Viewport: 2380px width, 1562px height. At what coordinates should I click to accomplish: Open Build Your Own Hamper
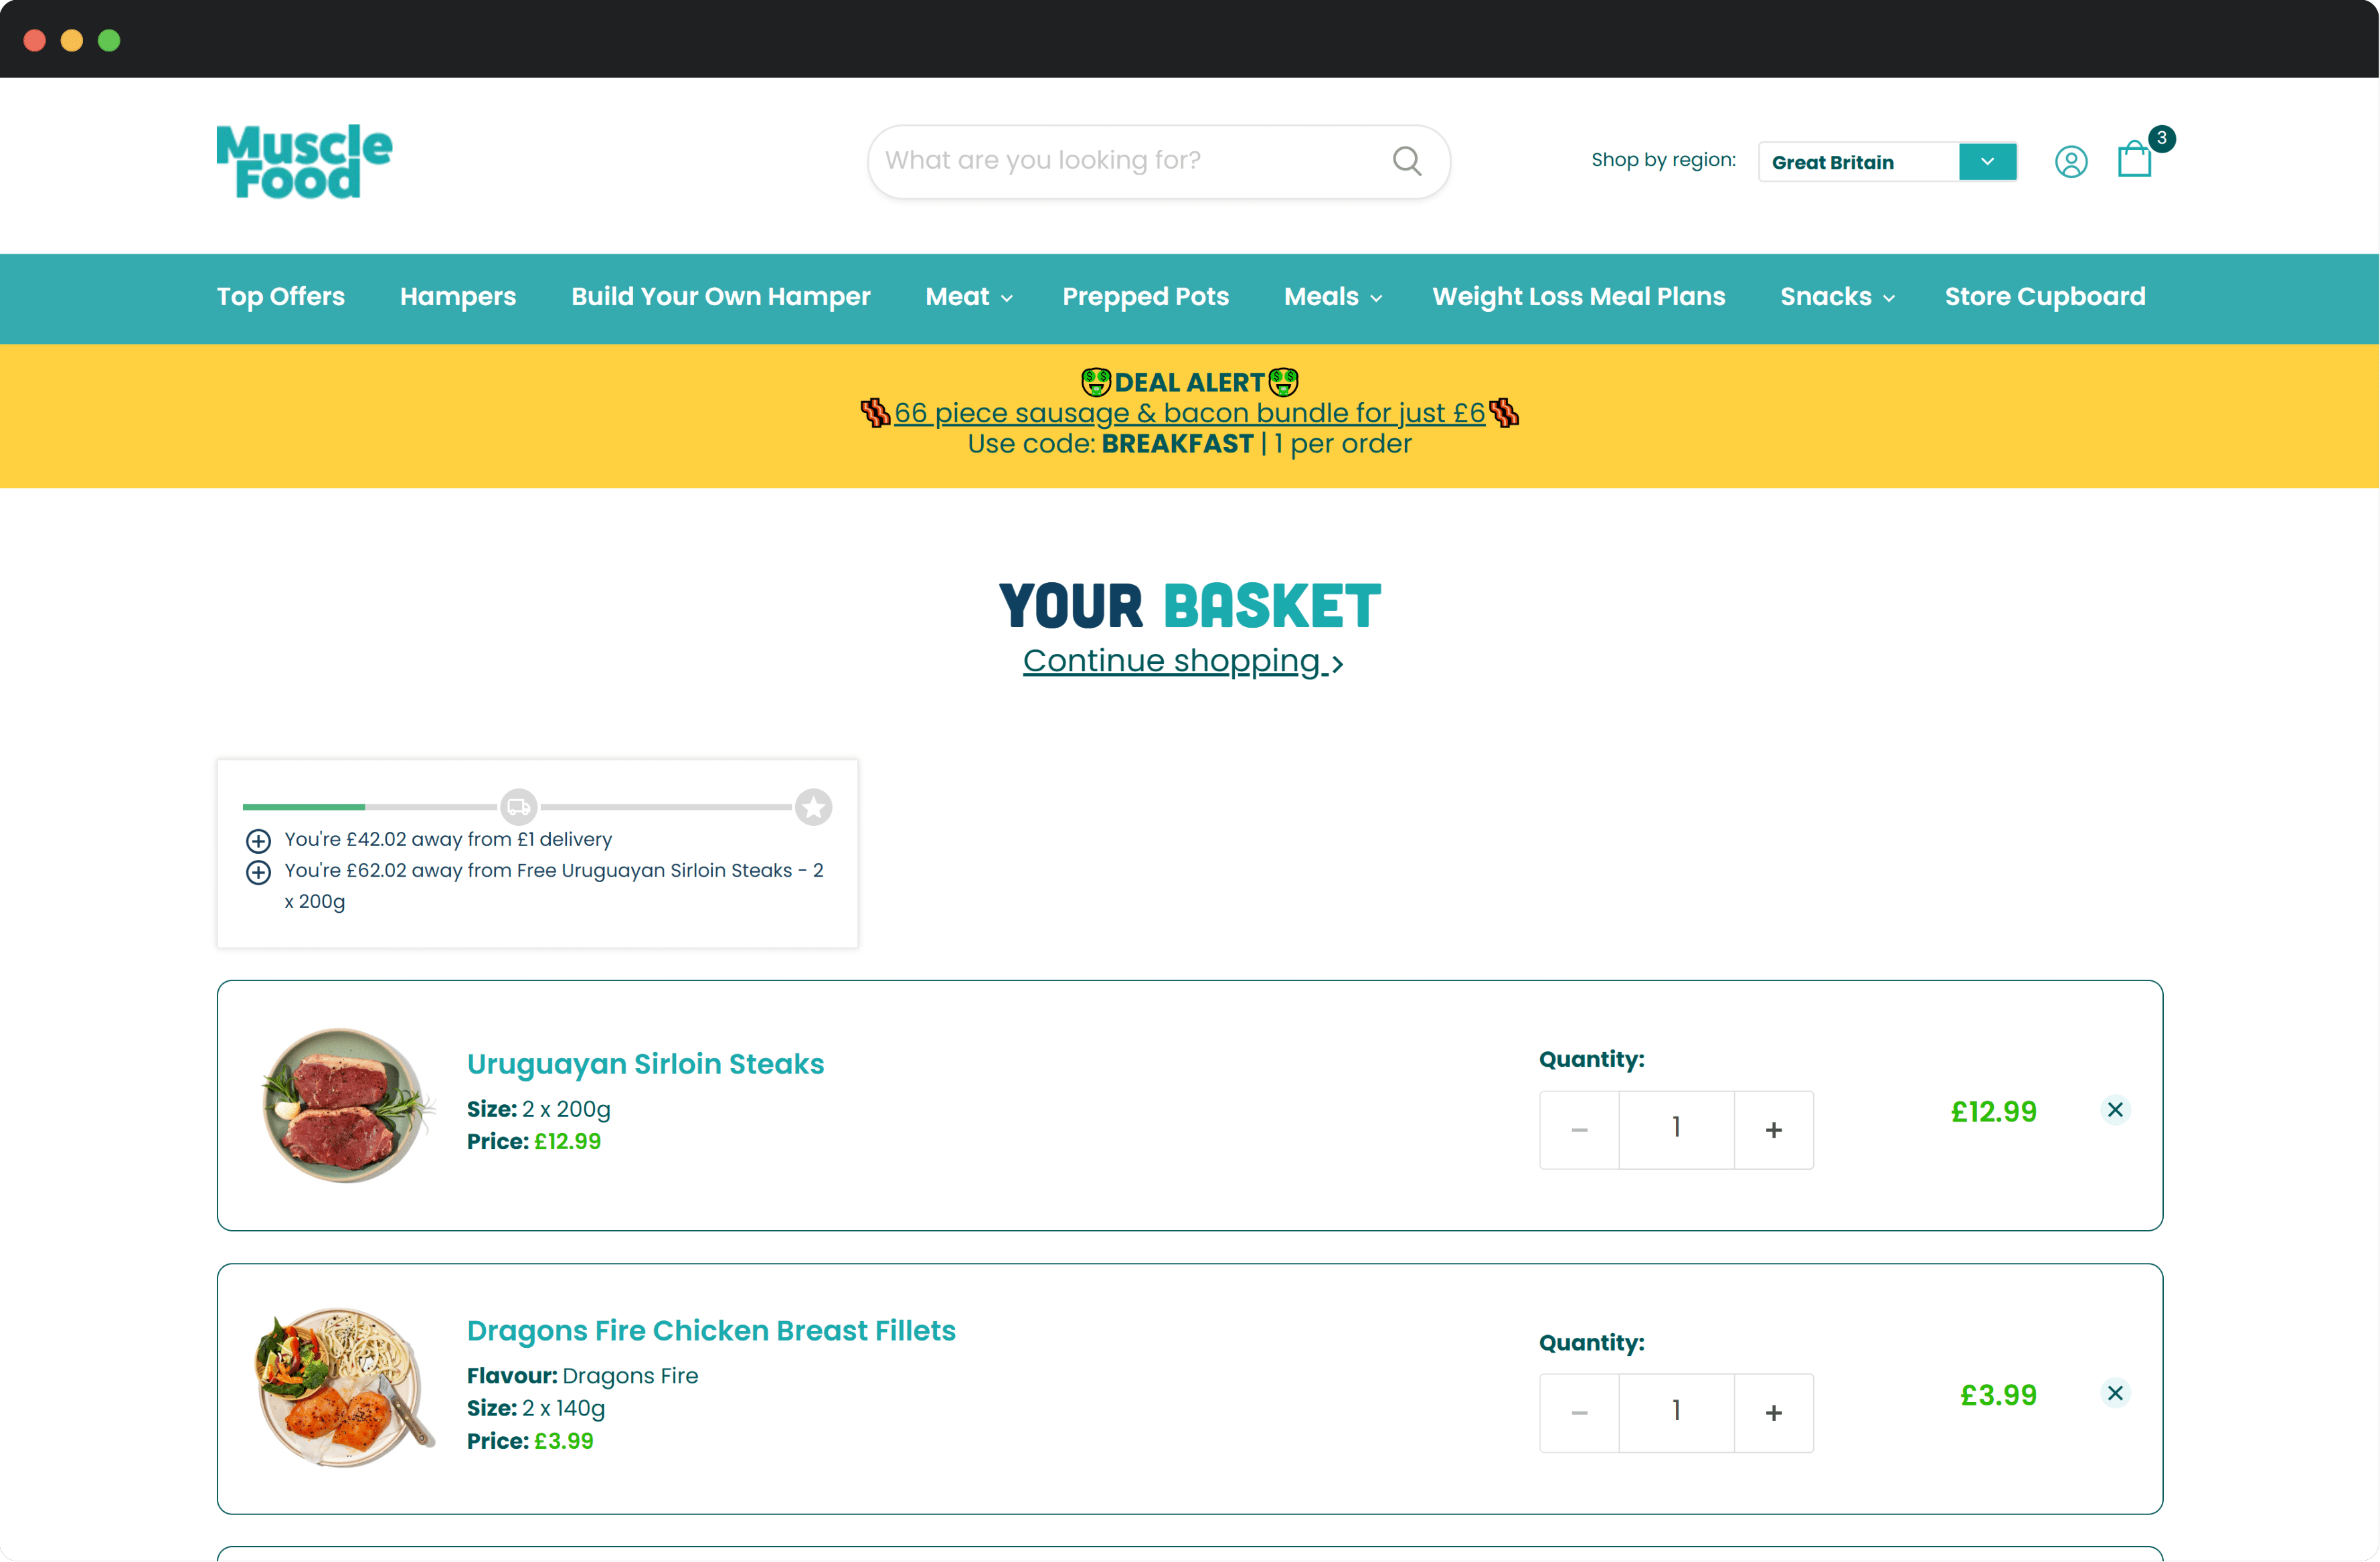721,297
